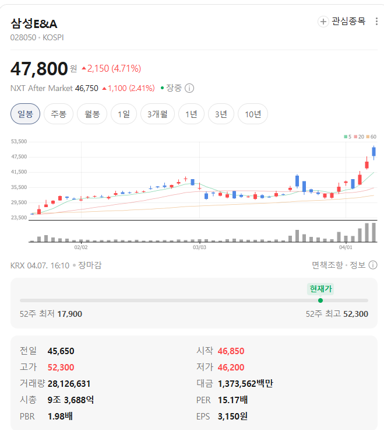The width and height of the screenshot is (384, 430).
Task: Click the 삼성E&A stock name heading
Action: (x=34, y=23)
